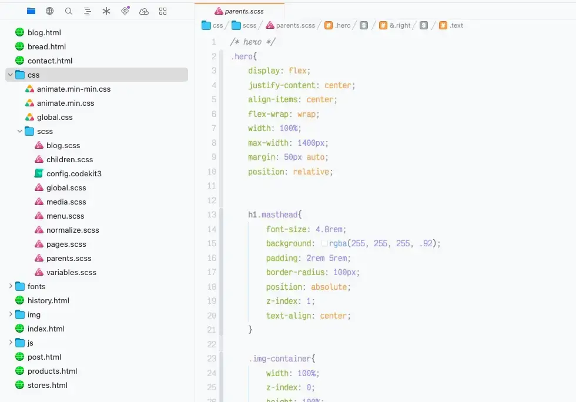This screenshot has height=402, width=576.
Task: Open the cloud publish sidebar icon
Action: pos(144,11)
